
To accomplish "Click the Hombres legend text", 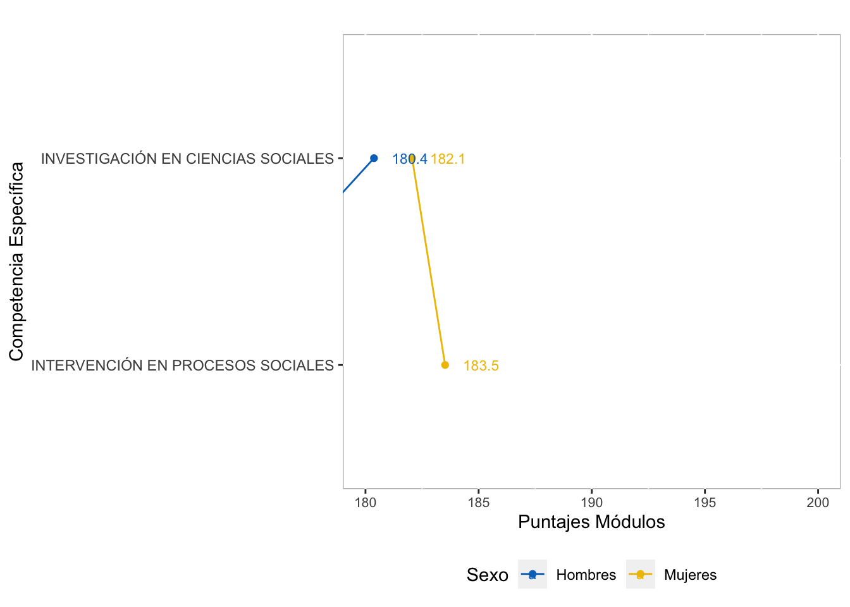I will point(586,575).
